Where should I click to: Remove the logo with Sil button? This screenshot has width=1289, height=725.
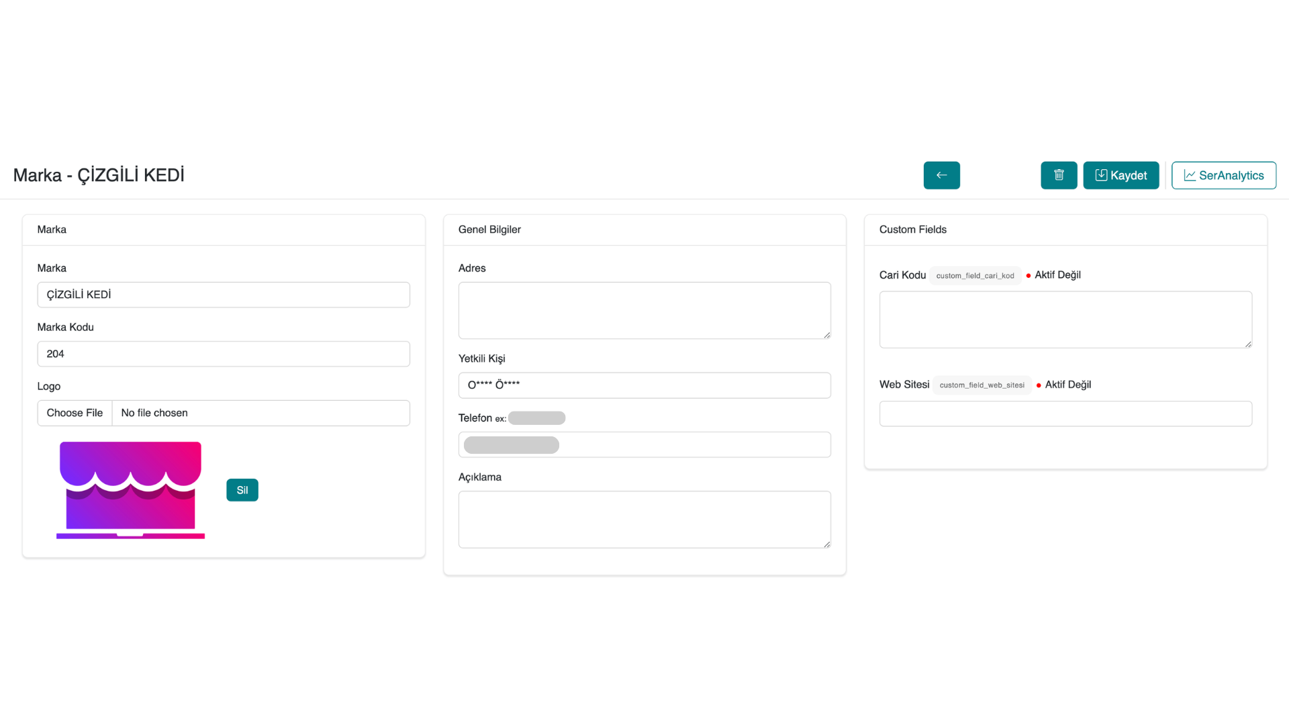(242, 490)
